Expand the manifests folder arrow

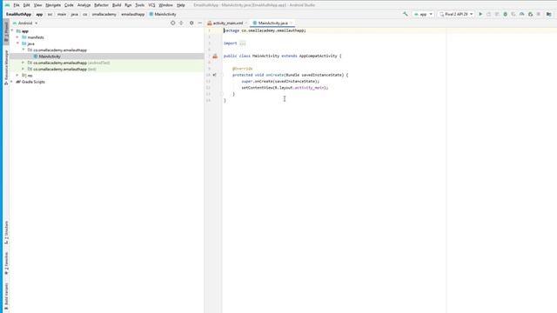[x=17, y=37]
